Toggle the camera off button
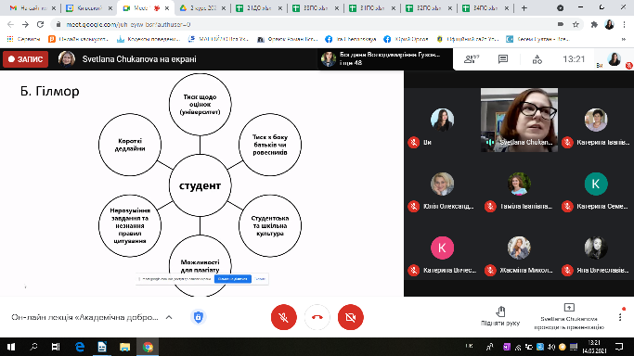 [351, 317]
